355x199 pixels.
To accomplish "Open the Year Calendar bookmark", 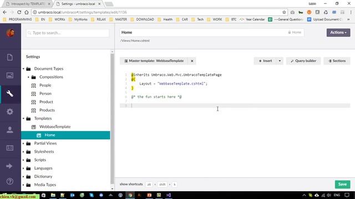I will tap(252, 19).
